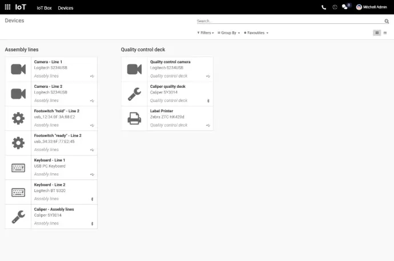Click printer icon of Label Printer

pos(134,119)
